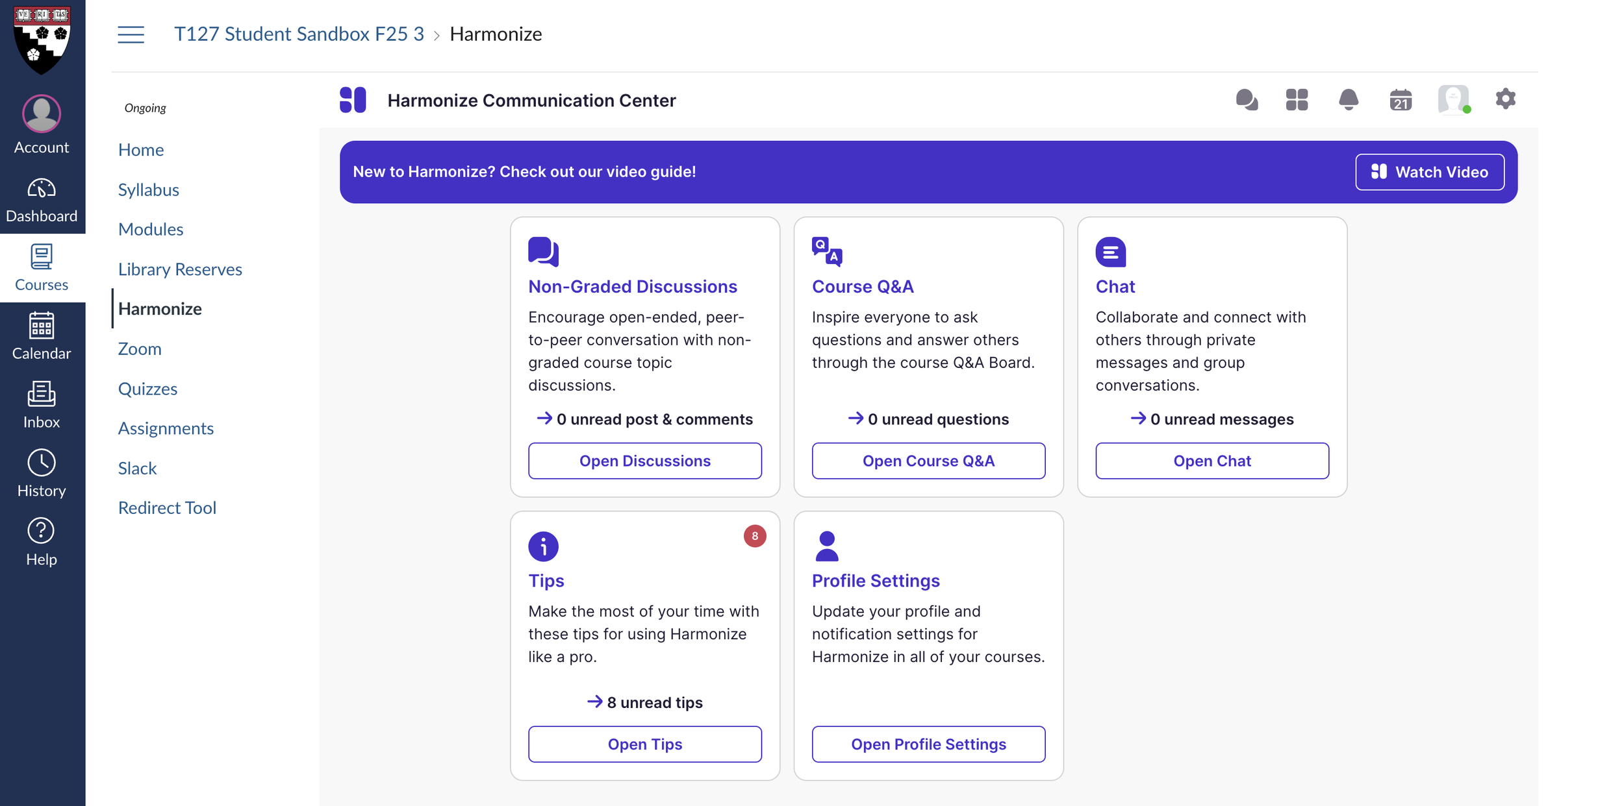Image resolution: width=1624 pixels, height=806 pixels.
Task: Click the grid dashboard icon in header
Action: pyautogui.click(x=1297, y=100)
